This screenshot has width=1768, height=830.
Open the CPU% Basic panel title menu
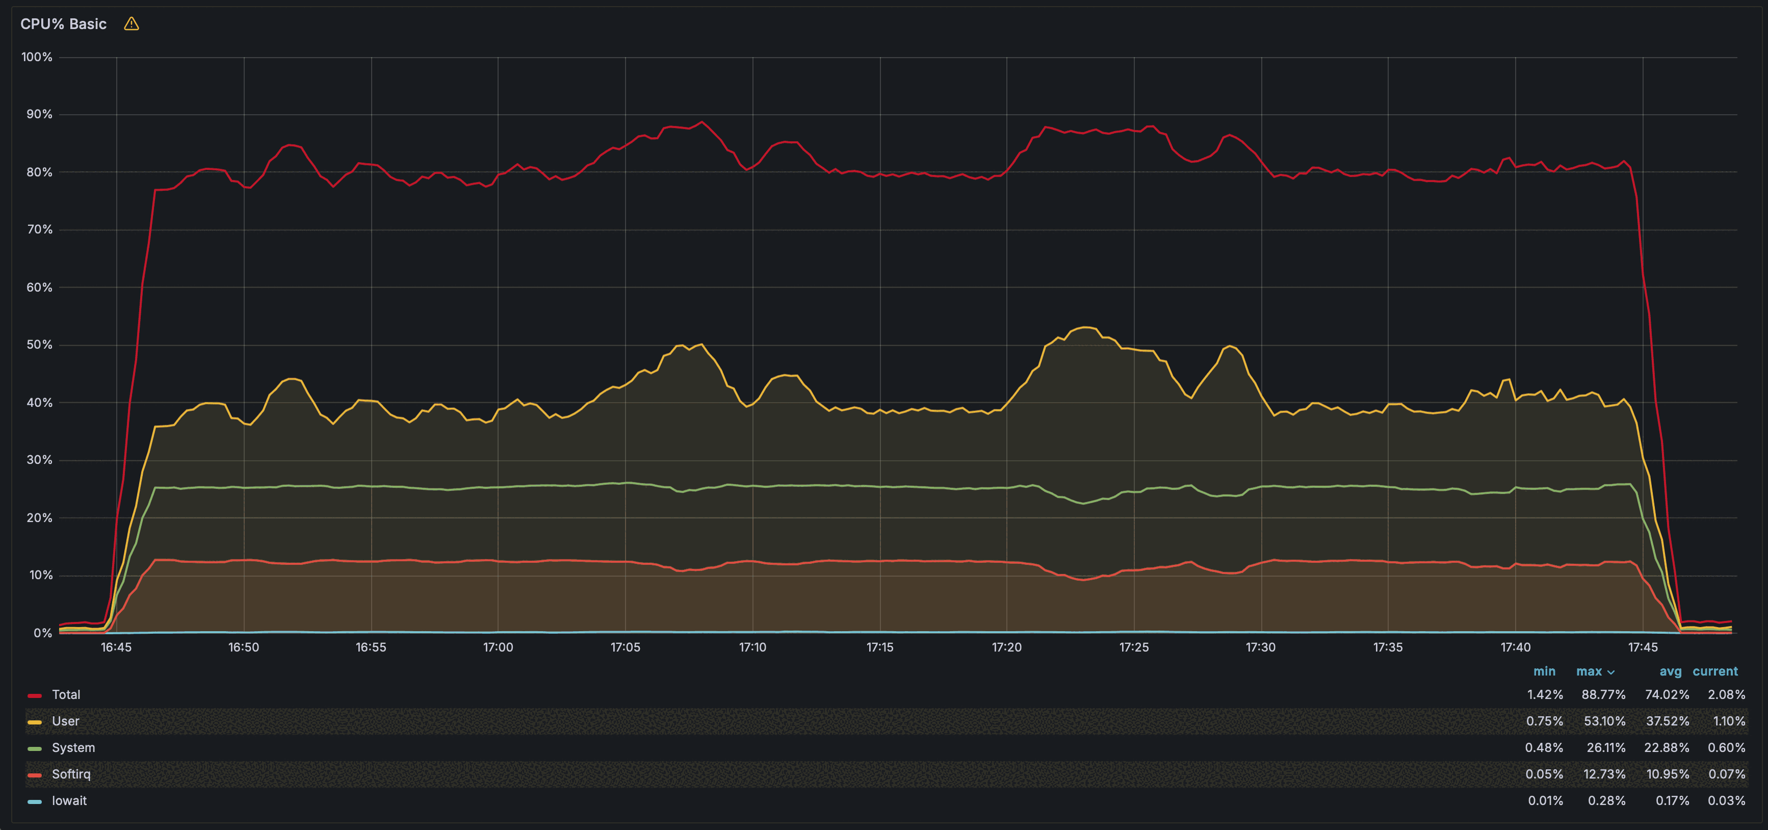tap(63, 24)
